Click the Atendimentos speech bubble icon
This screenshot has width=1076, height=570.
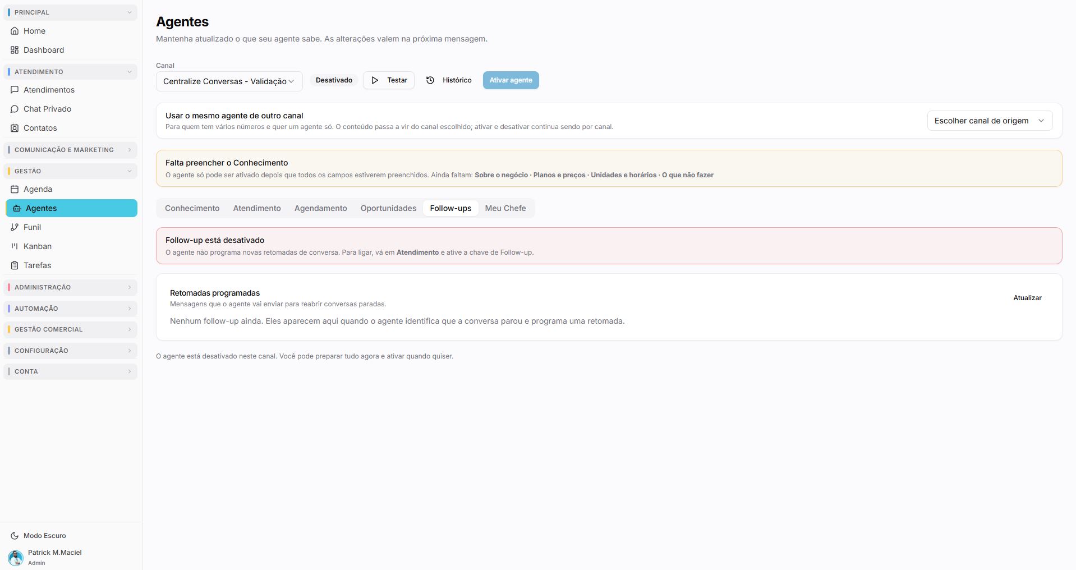pyautogui.click(x=15, y=90)
